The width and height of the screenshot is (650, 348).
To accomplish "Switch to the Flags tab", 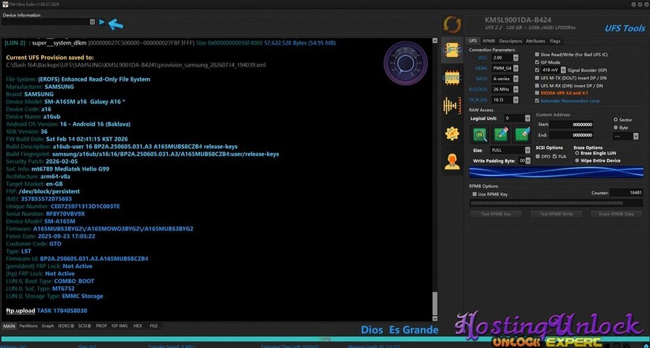I will click(555, 41).
